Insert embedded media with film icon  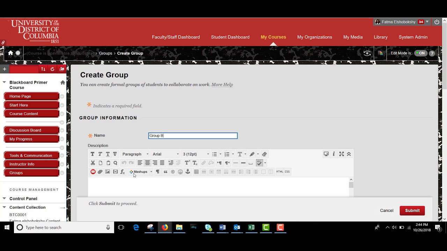(115, 172)
